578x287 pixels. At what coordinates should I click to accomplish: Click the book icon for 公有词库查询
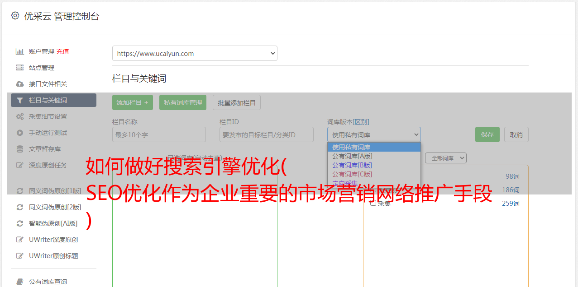[x=19, y=282]
